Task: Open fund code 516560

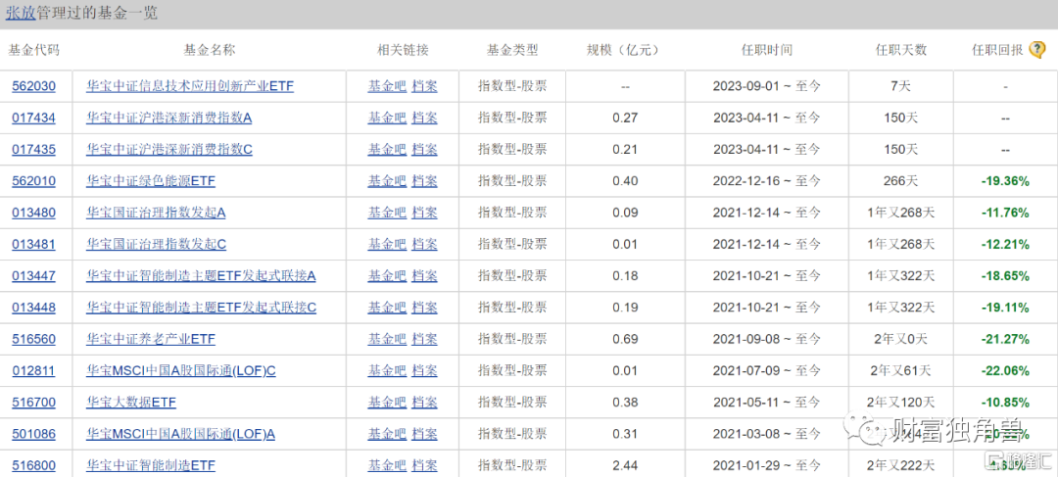Action: pos(33,339)
